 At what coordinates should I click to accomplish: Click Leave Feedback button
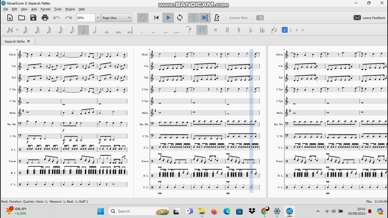[x=370, y=18]
